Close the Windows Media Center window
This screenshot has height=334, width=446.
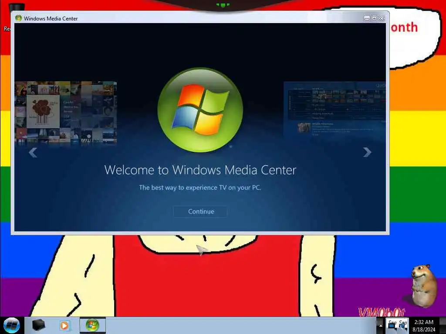click(382, 18)
